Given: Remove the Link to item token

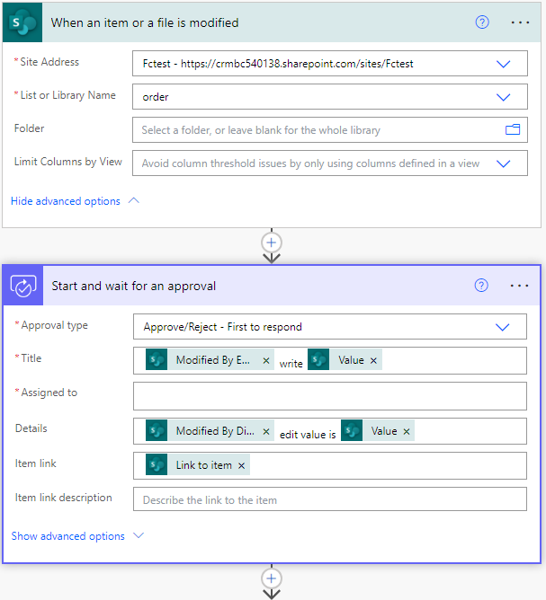Looking at the screenshot, I should click(241, 465).
